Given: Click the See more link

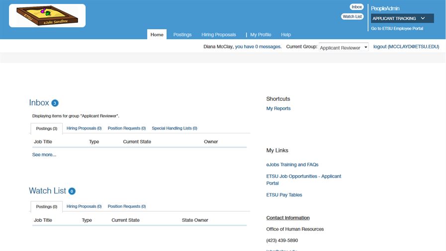Looking at the screenshot, I should point(44,155).
